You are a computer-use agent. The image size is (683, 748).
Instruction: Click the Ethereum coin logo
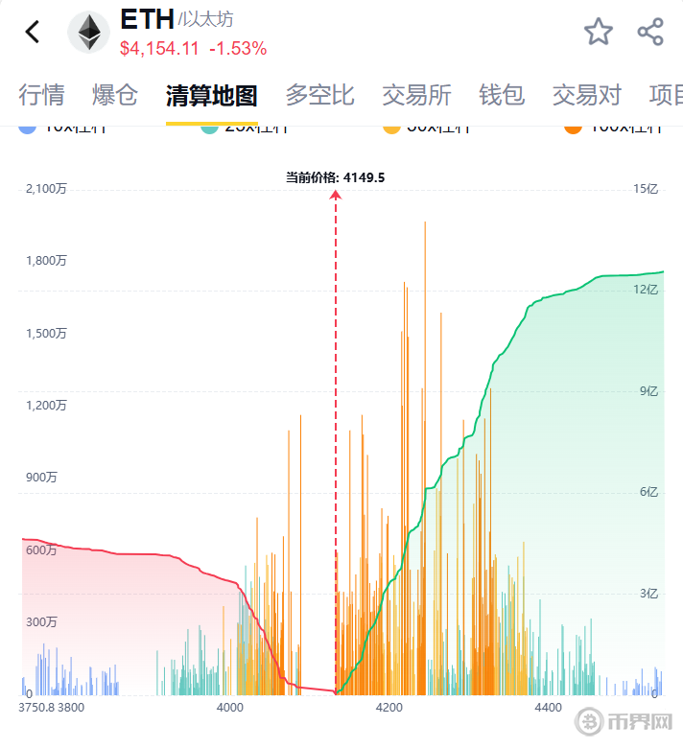pyautogui.click(x=88, y=33)
